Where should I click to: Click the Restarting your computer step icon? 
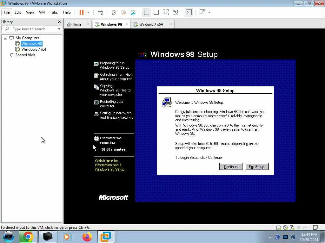click(96, 103)
